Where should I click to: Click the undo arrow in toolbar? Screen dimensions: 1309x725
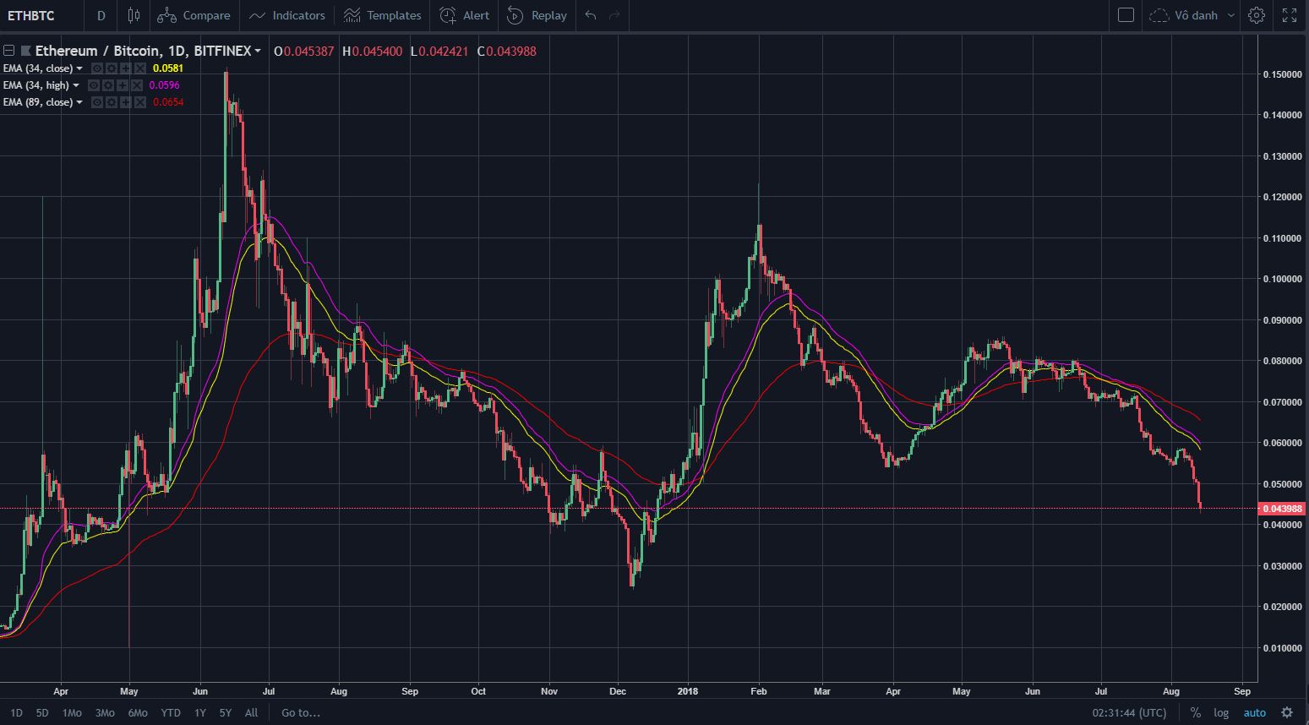pyautogui.click(x=591, y=15)
